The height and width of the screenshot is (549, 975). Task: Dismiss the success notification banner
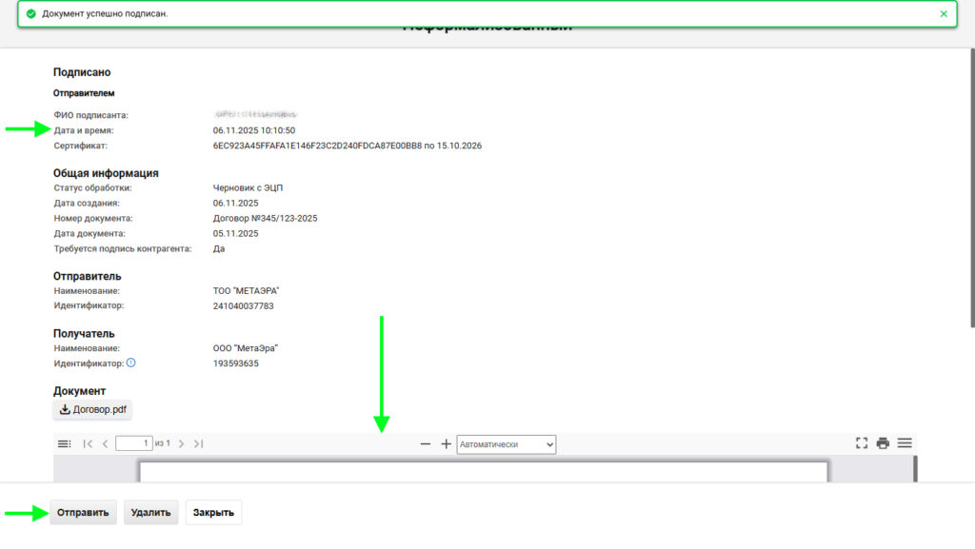pyautogui.click(x=944, y=14)
